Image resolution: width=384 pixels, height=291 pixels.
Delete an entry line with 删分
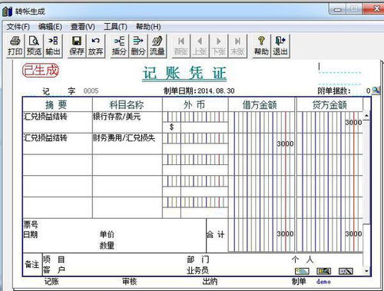(138, 46)
